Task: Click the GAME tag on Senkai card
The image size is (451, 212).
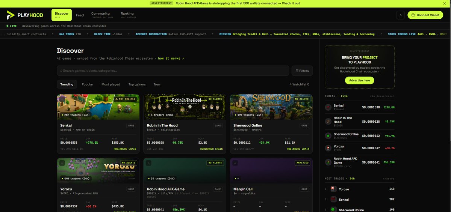Action: click(131, 126)
